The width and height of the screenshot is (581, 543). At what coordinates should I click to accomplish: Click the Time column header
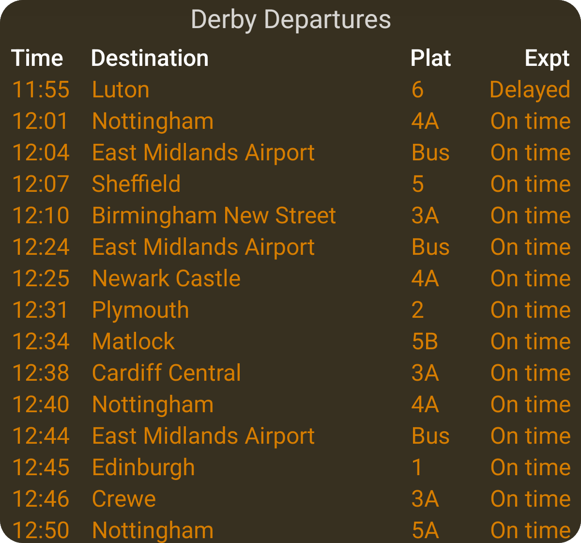click(37, 59)
